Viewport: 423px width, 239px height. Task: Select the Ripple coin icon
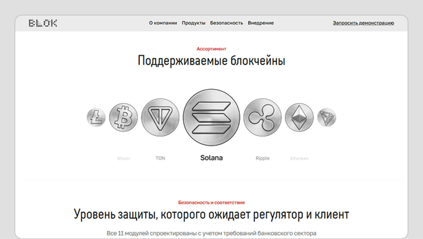(263, 117)
